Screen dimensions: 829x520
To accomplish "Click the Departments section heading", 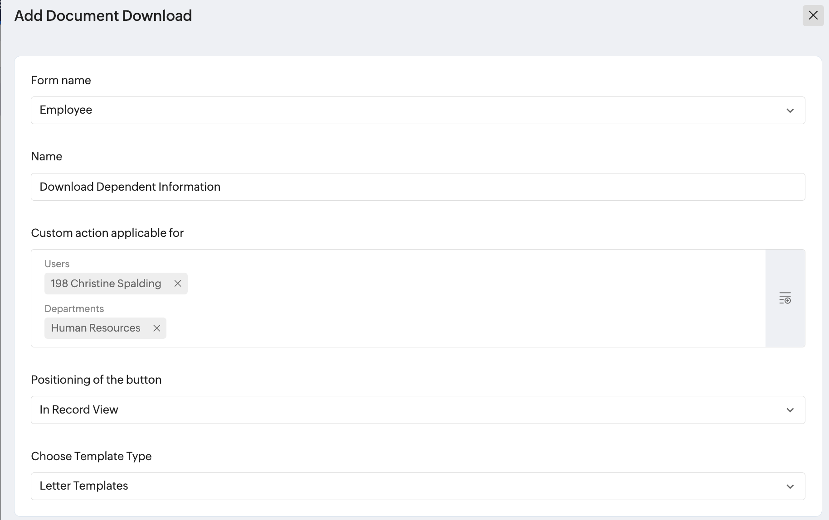I will click(x=74, y=309).
